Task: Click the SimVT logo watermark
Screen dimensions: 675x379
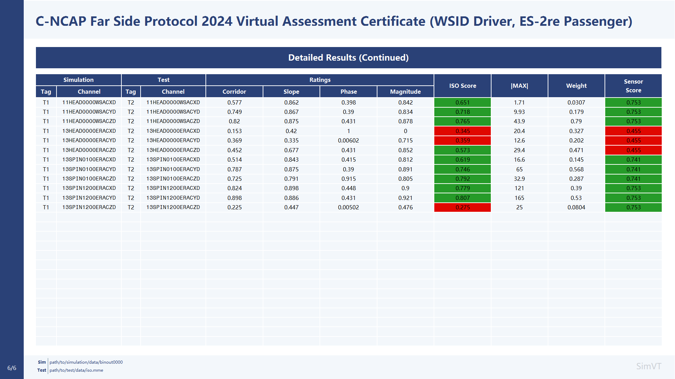Action: click(648, 366)
